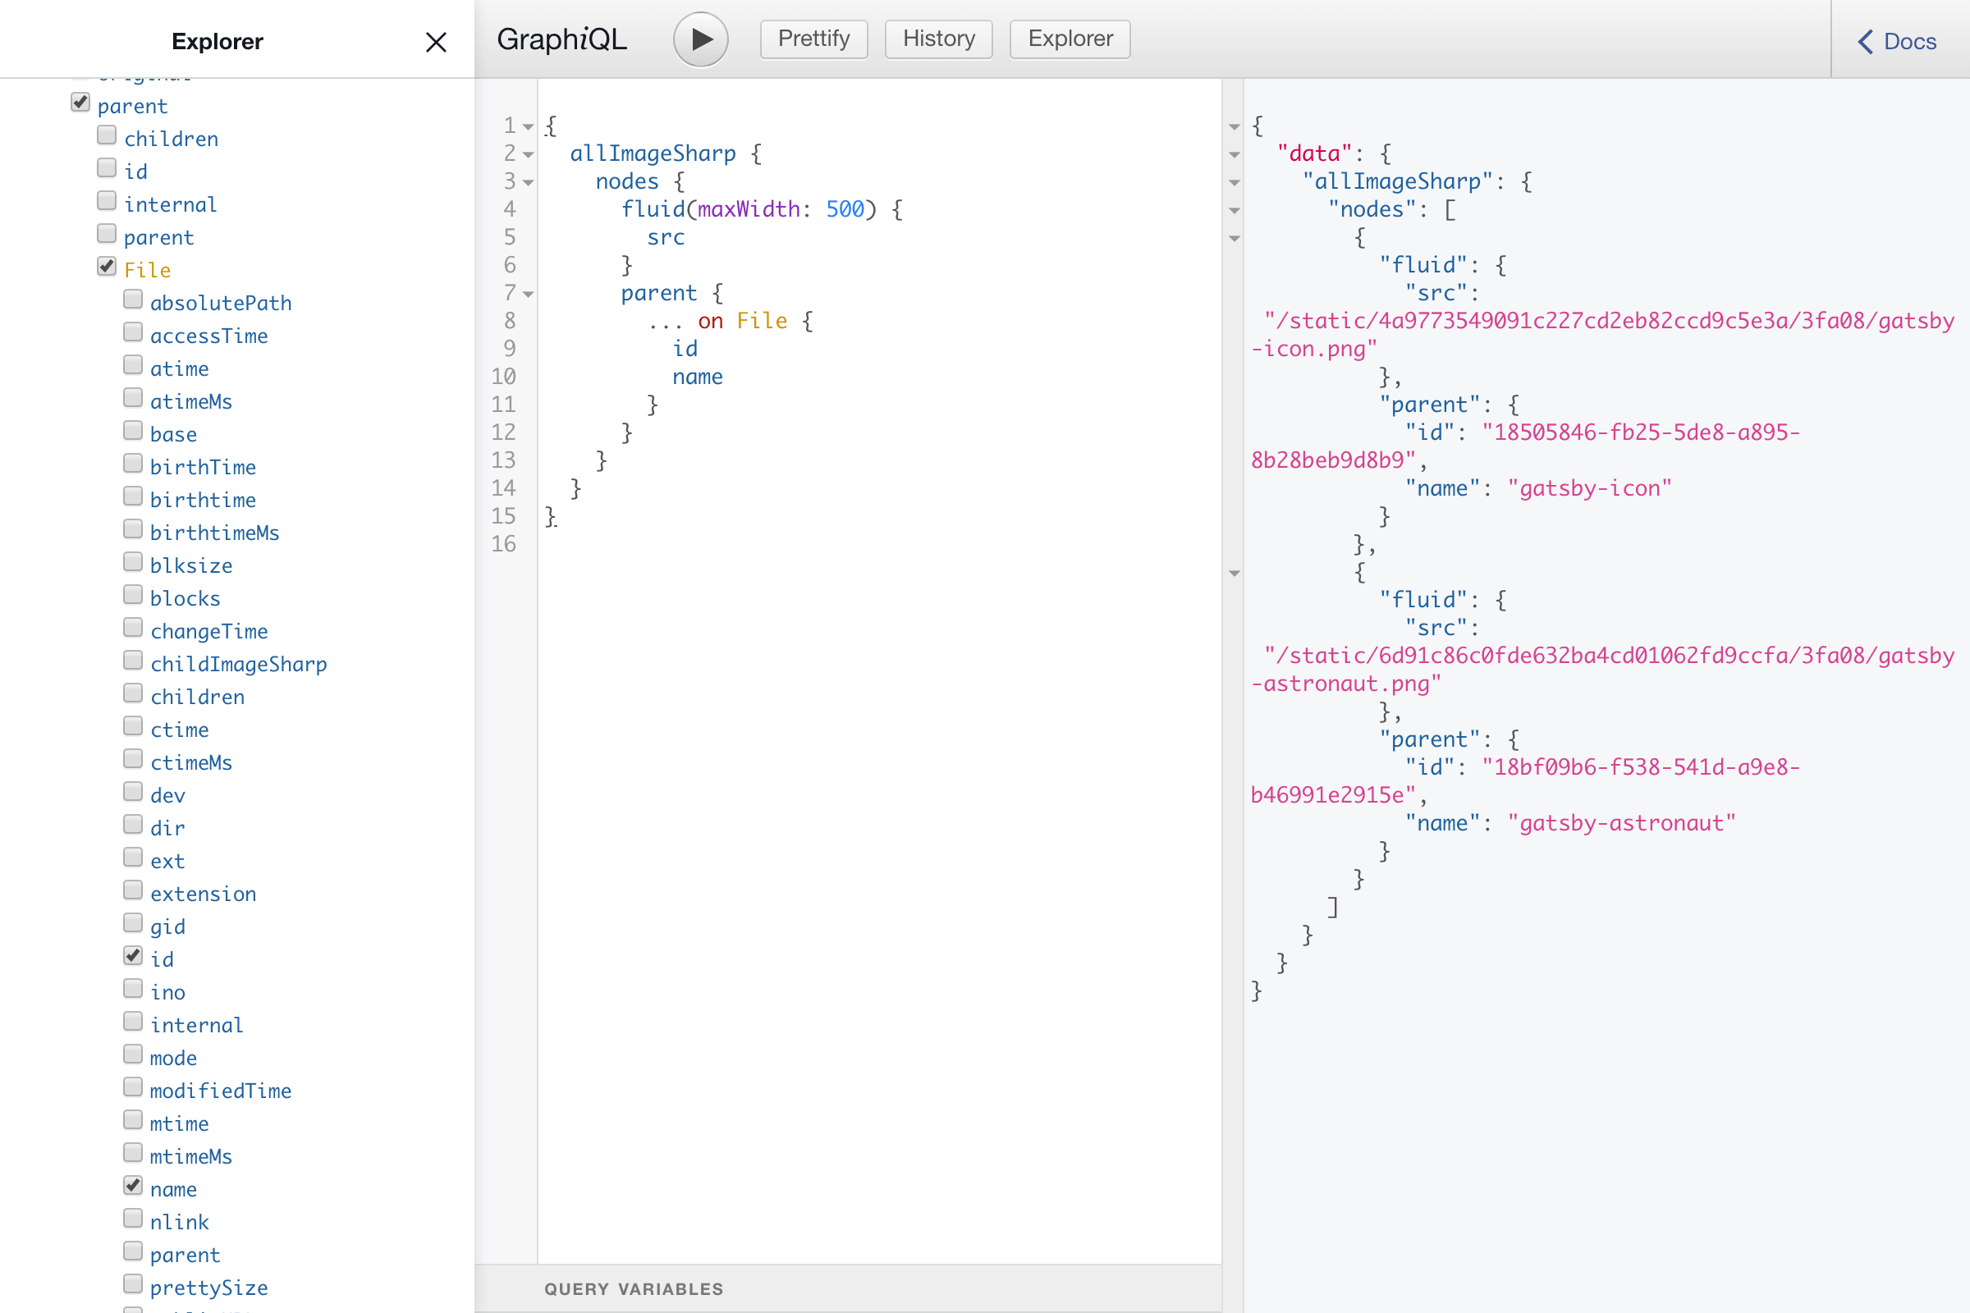Fold line 2 of the allImageSharp query

529,154
